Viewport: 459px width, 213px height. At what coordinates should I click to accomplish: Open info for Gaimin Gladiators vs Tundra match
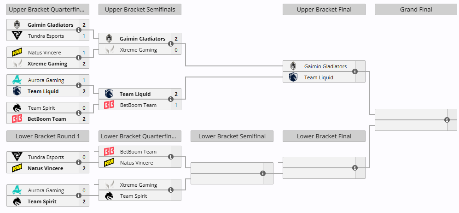[79, 30]
